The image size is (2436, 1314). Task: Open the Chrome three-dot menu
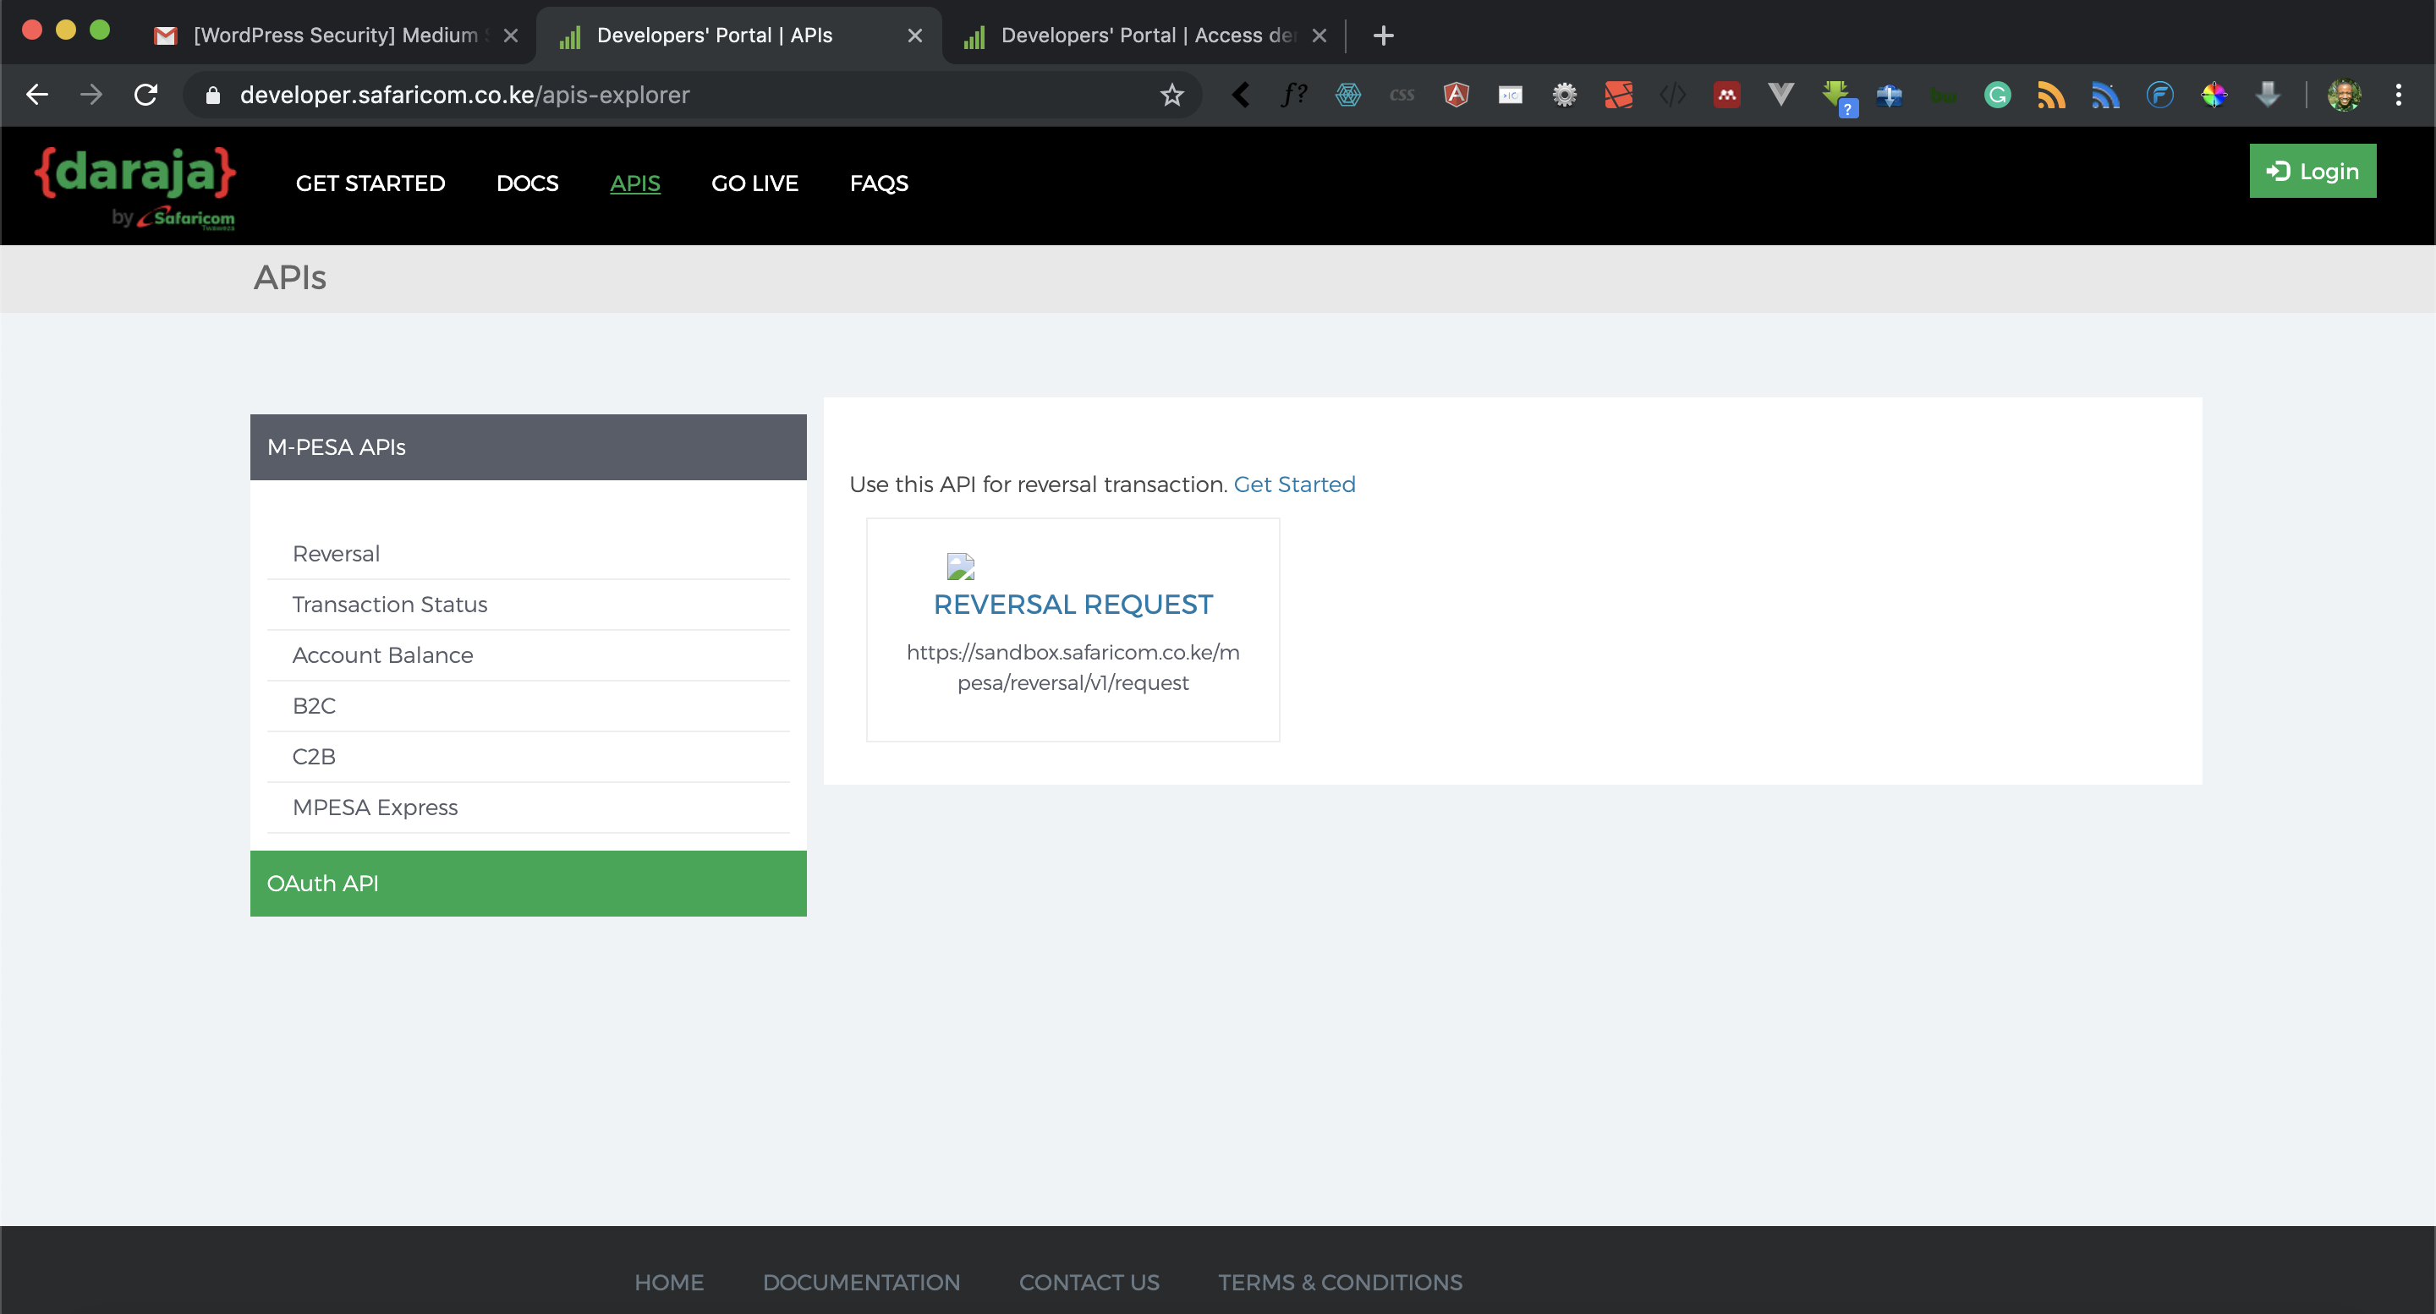point(2398,95)
